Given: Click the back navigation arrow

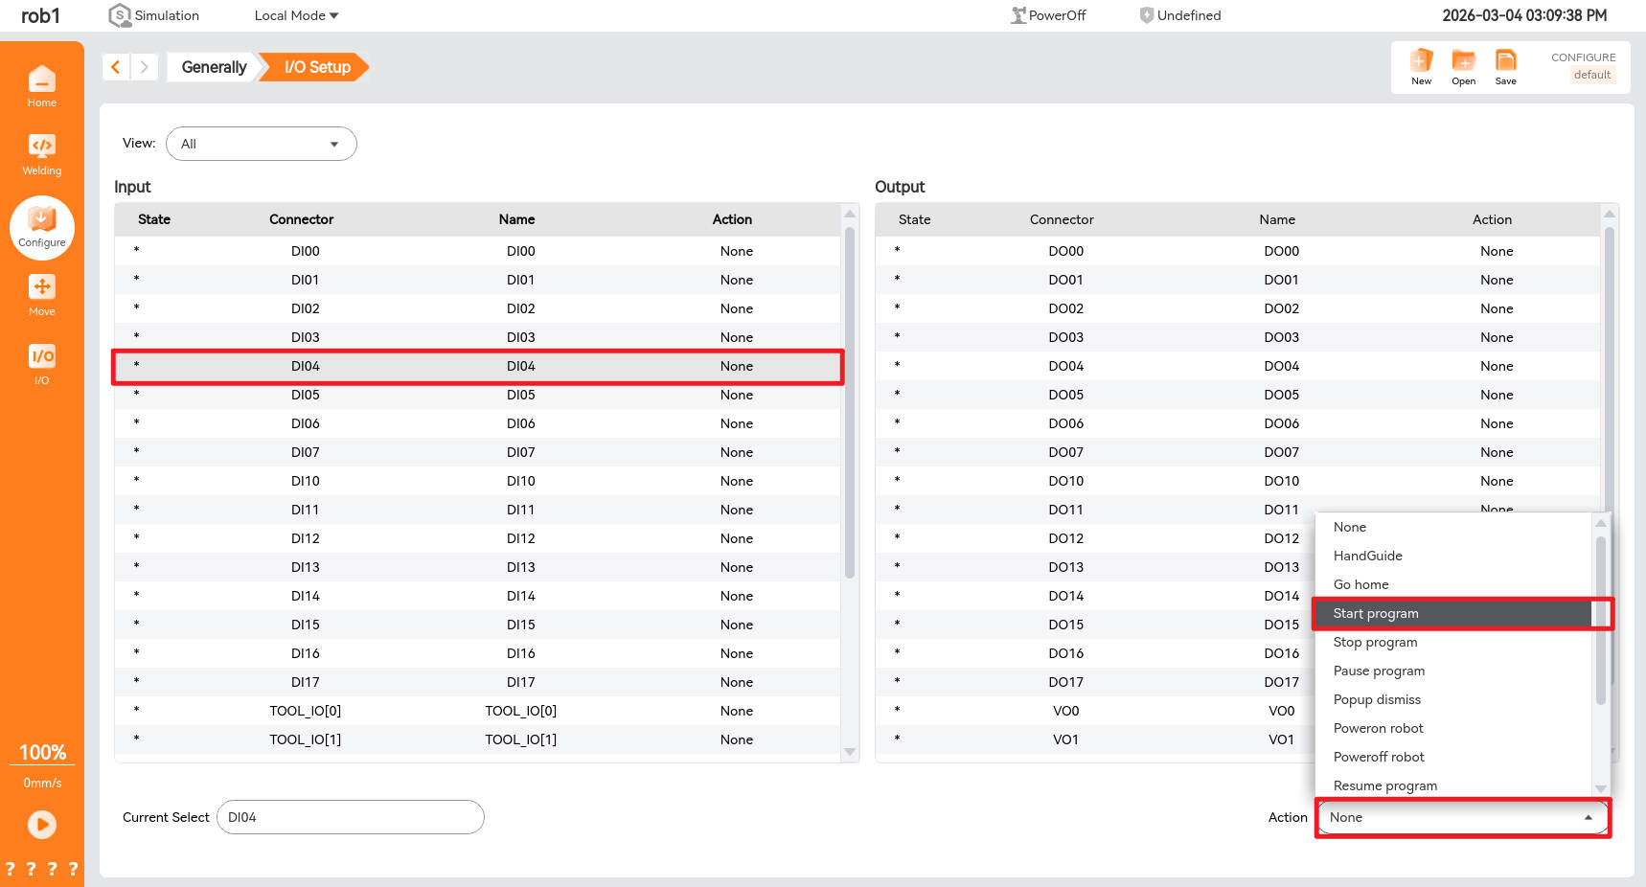Looking at the screenshot, I should (x=116, y=67).
